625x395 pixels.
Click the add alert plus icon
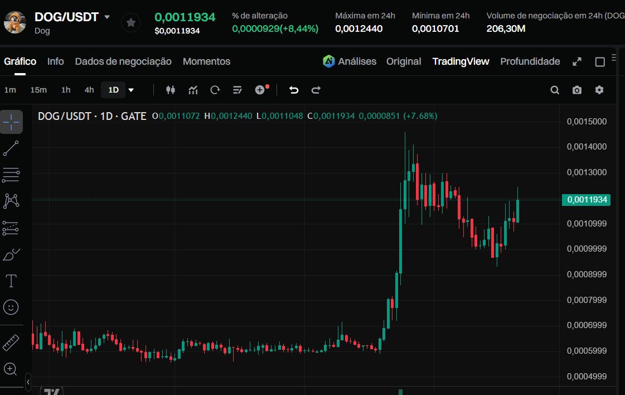[x=260, y=90]
